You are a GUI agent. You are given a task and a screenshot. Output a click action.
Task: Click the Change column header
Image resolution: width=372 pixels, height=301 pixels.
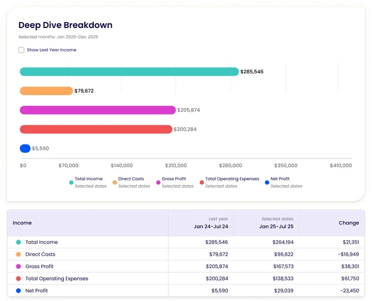pos(349,223)
